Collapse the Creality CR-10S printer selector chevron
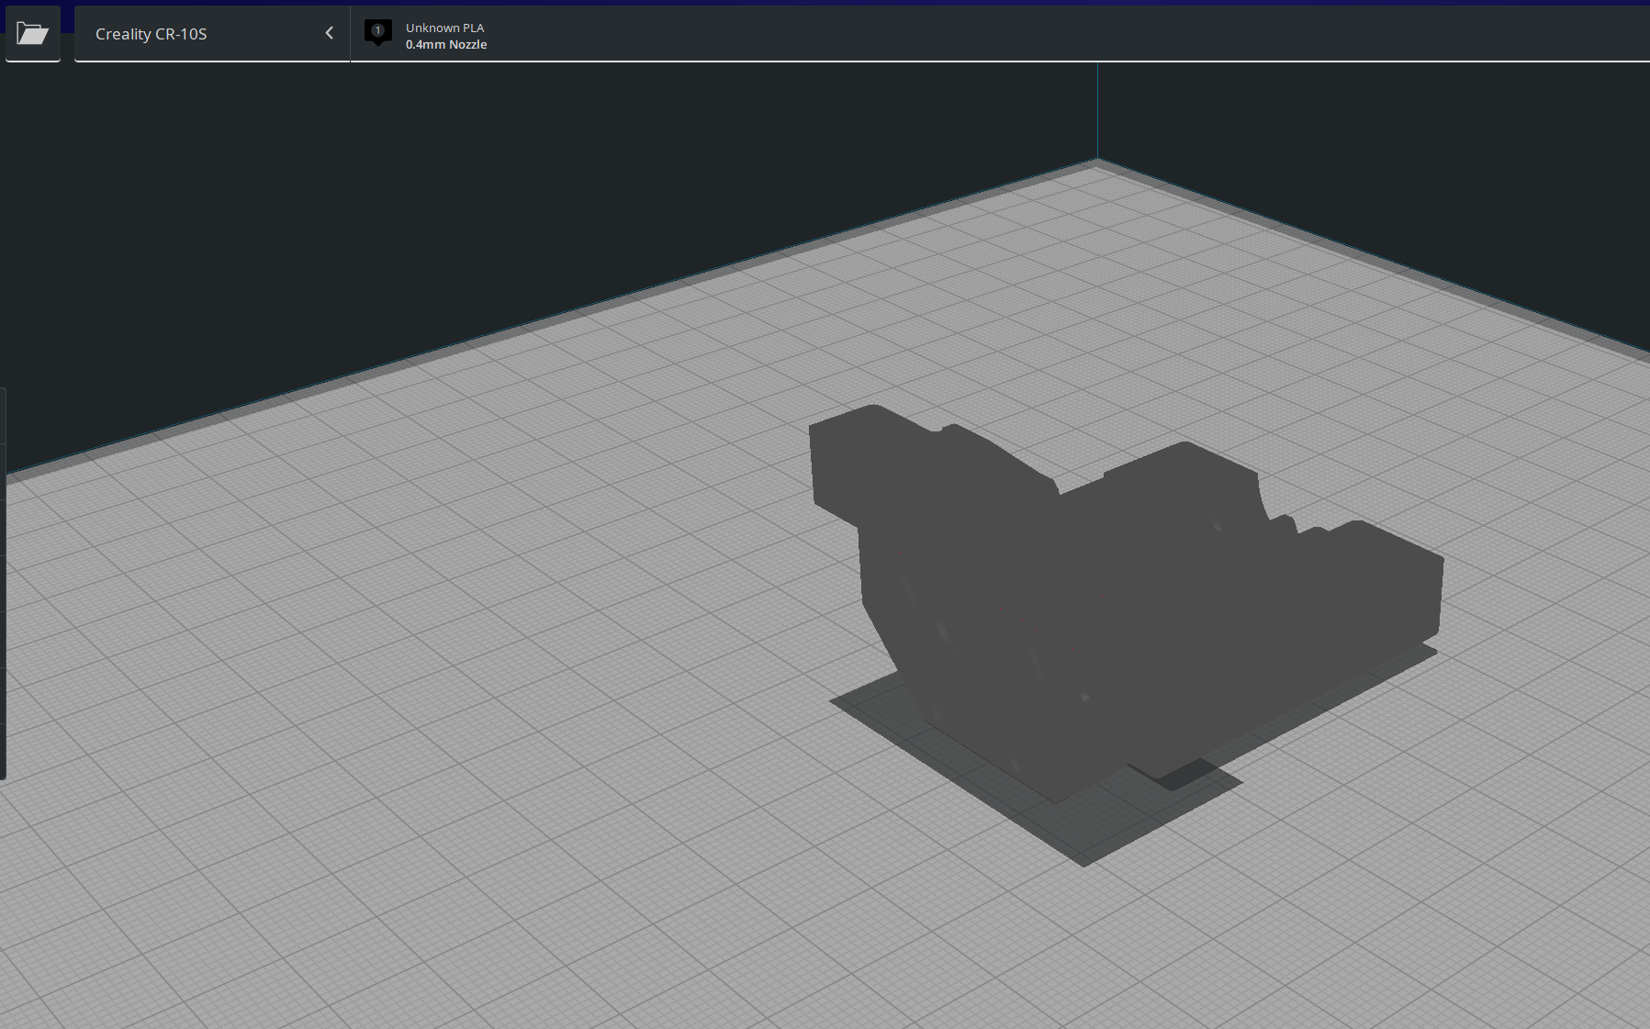 (330, 33)
